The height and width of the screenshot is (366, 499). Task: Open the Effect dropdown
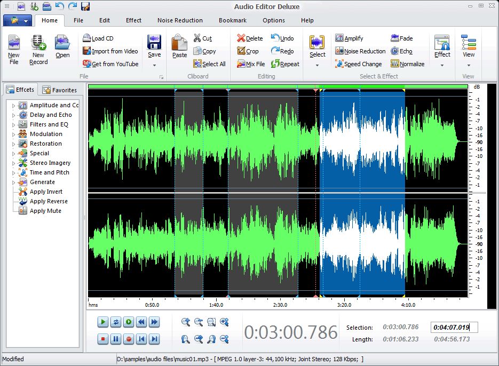[442, 65]
